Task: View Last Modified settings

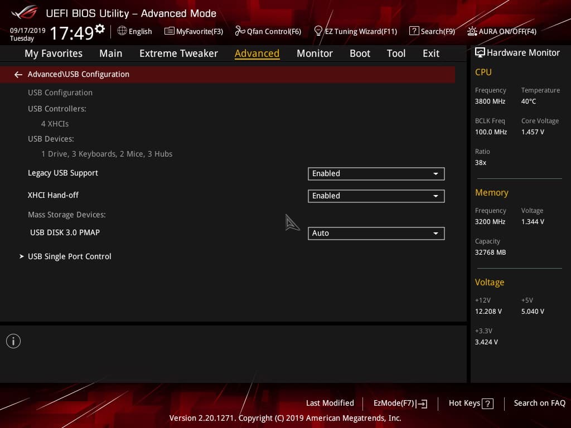Action: [330, 403]
